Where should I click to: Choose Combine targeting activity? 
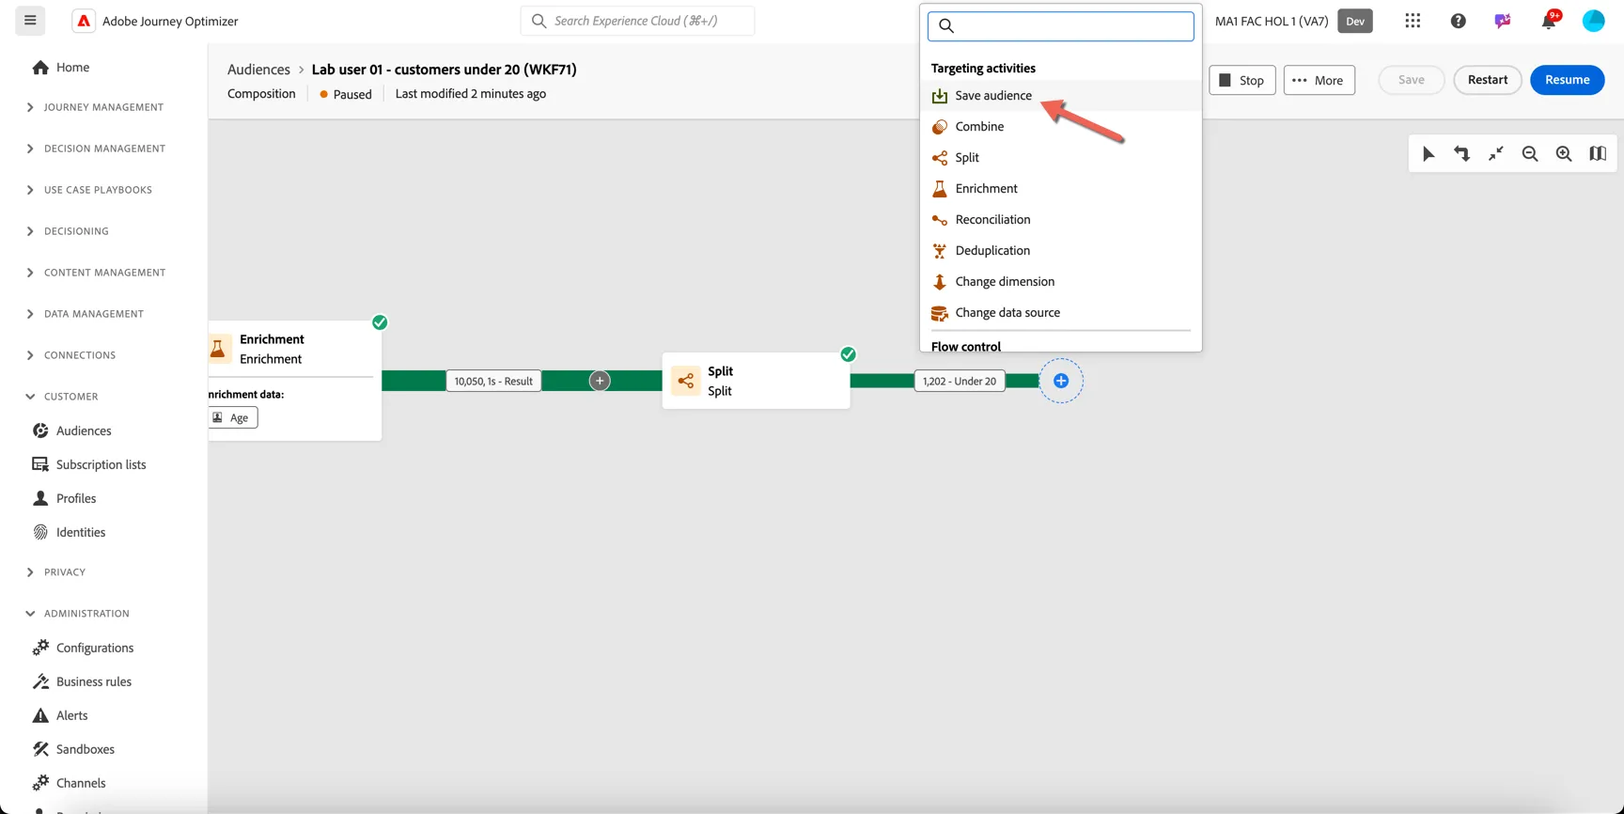click(x=1060, y=127)
